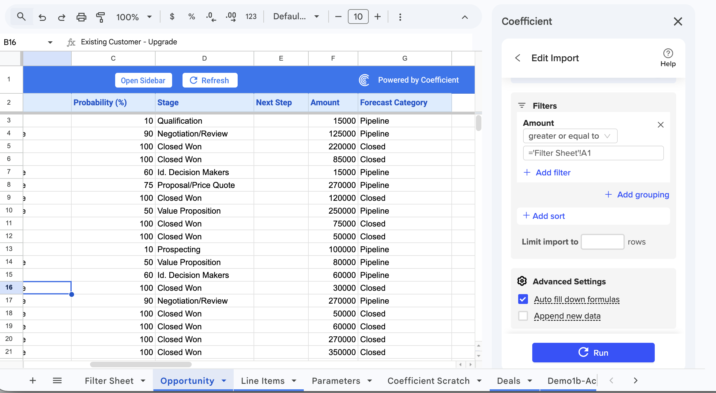
Task: Click the Limit import to rows field
Action: point(602,242)
